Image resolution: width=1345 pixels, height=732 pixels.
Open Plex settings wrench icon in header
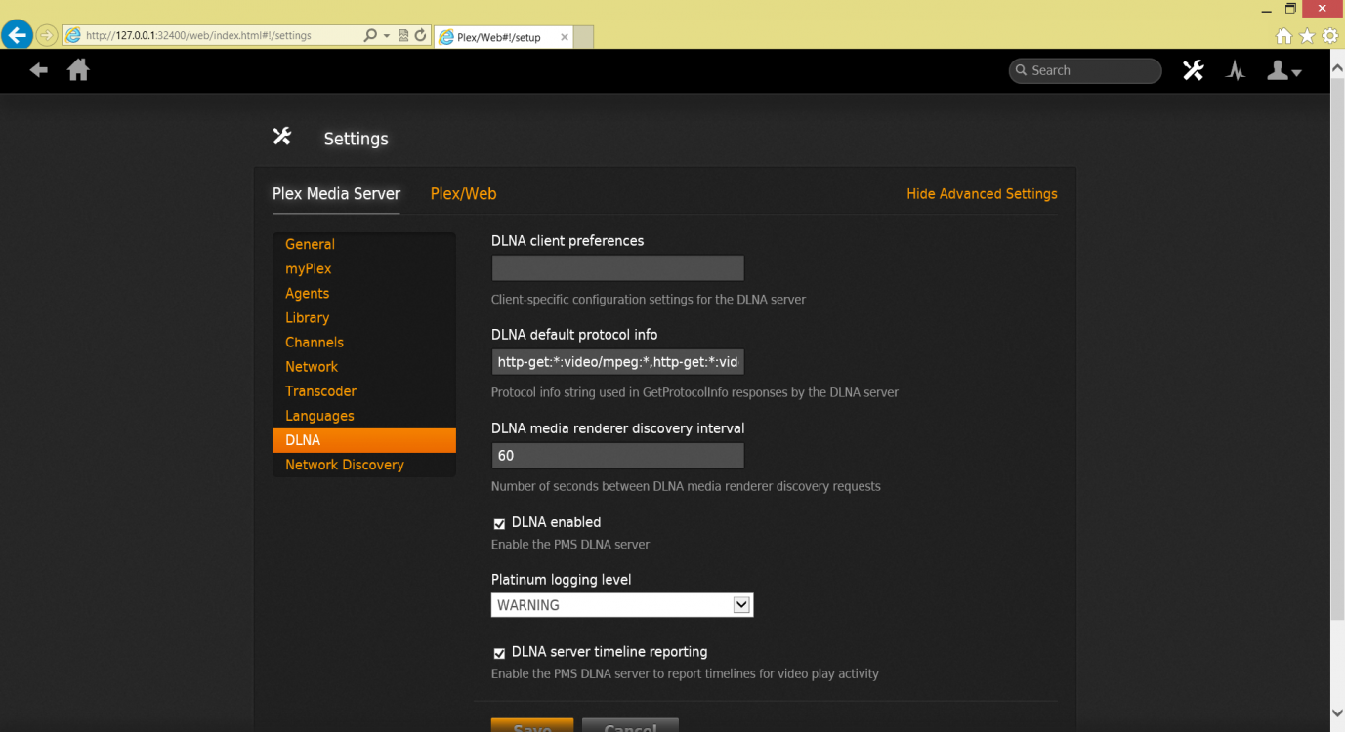point(1193,70)
